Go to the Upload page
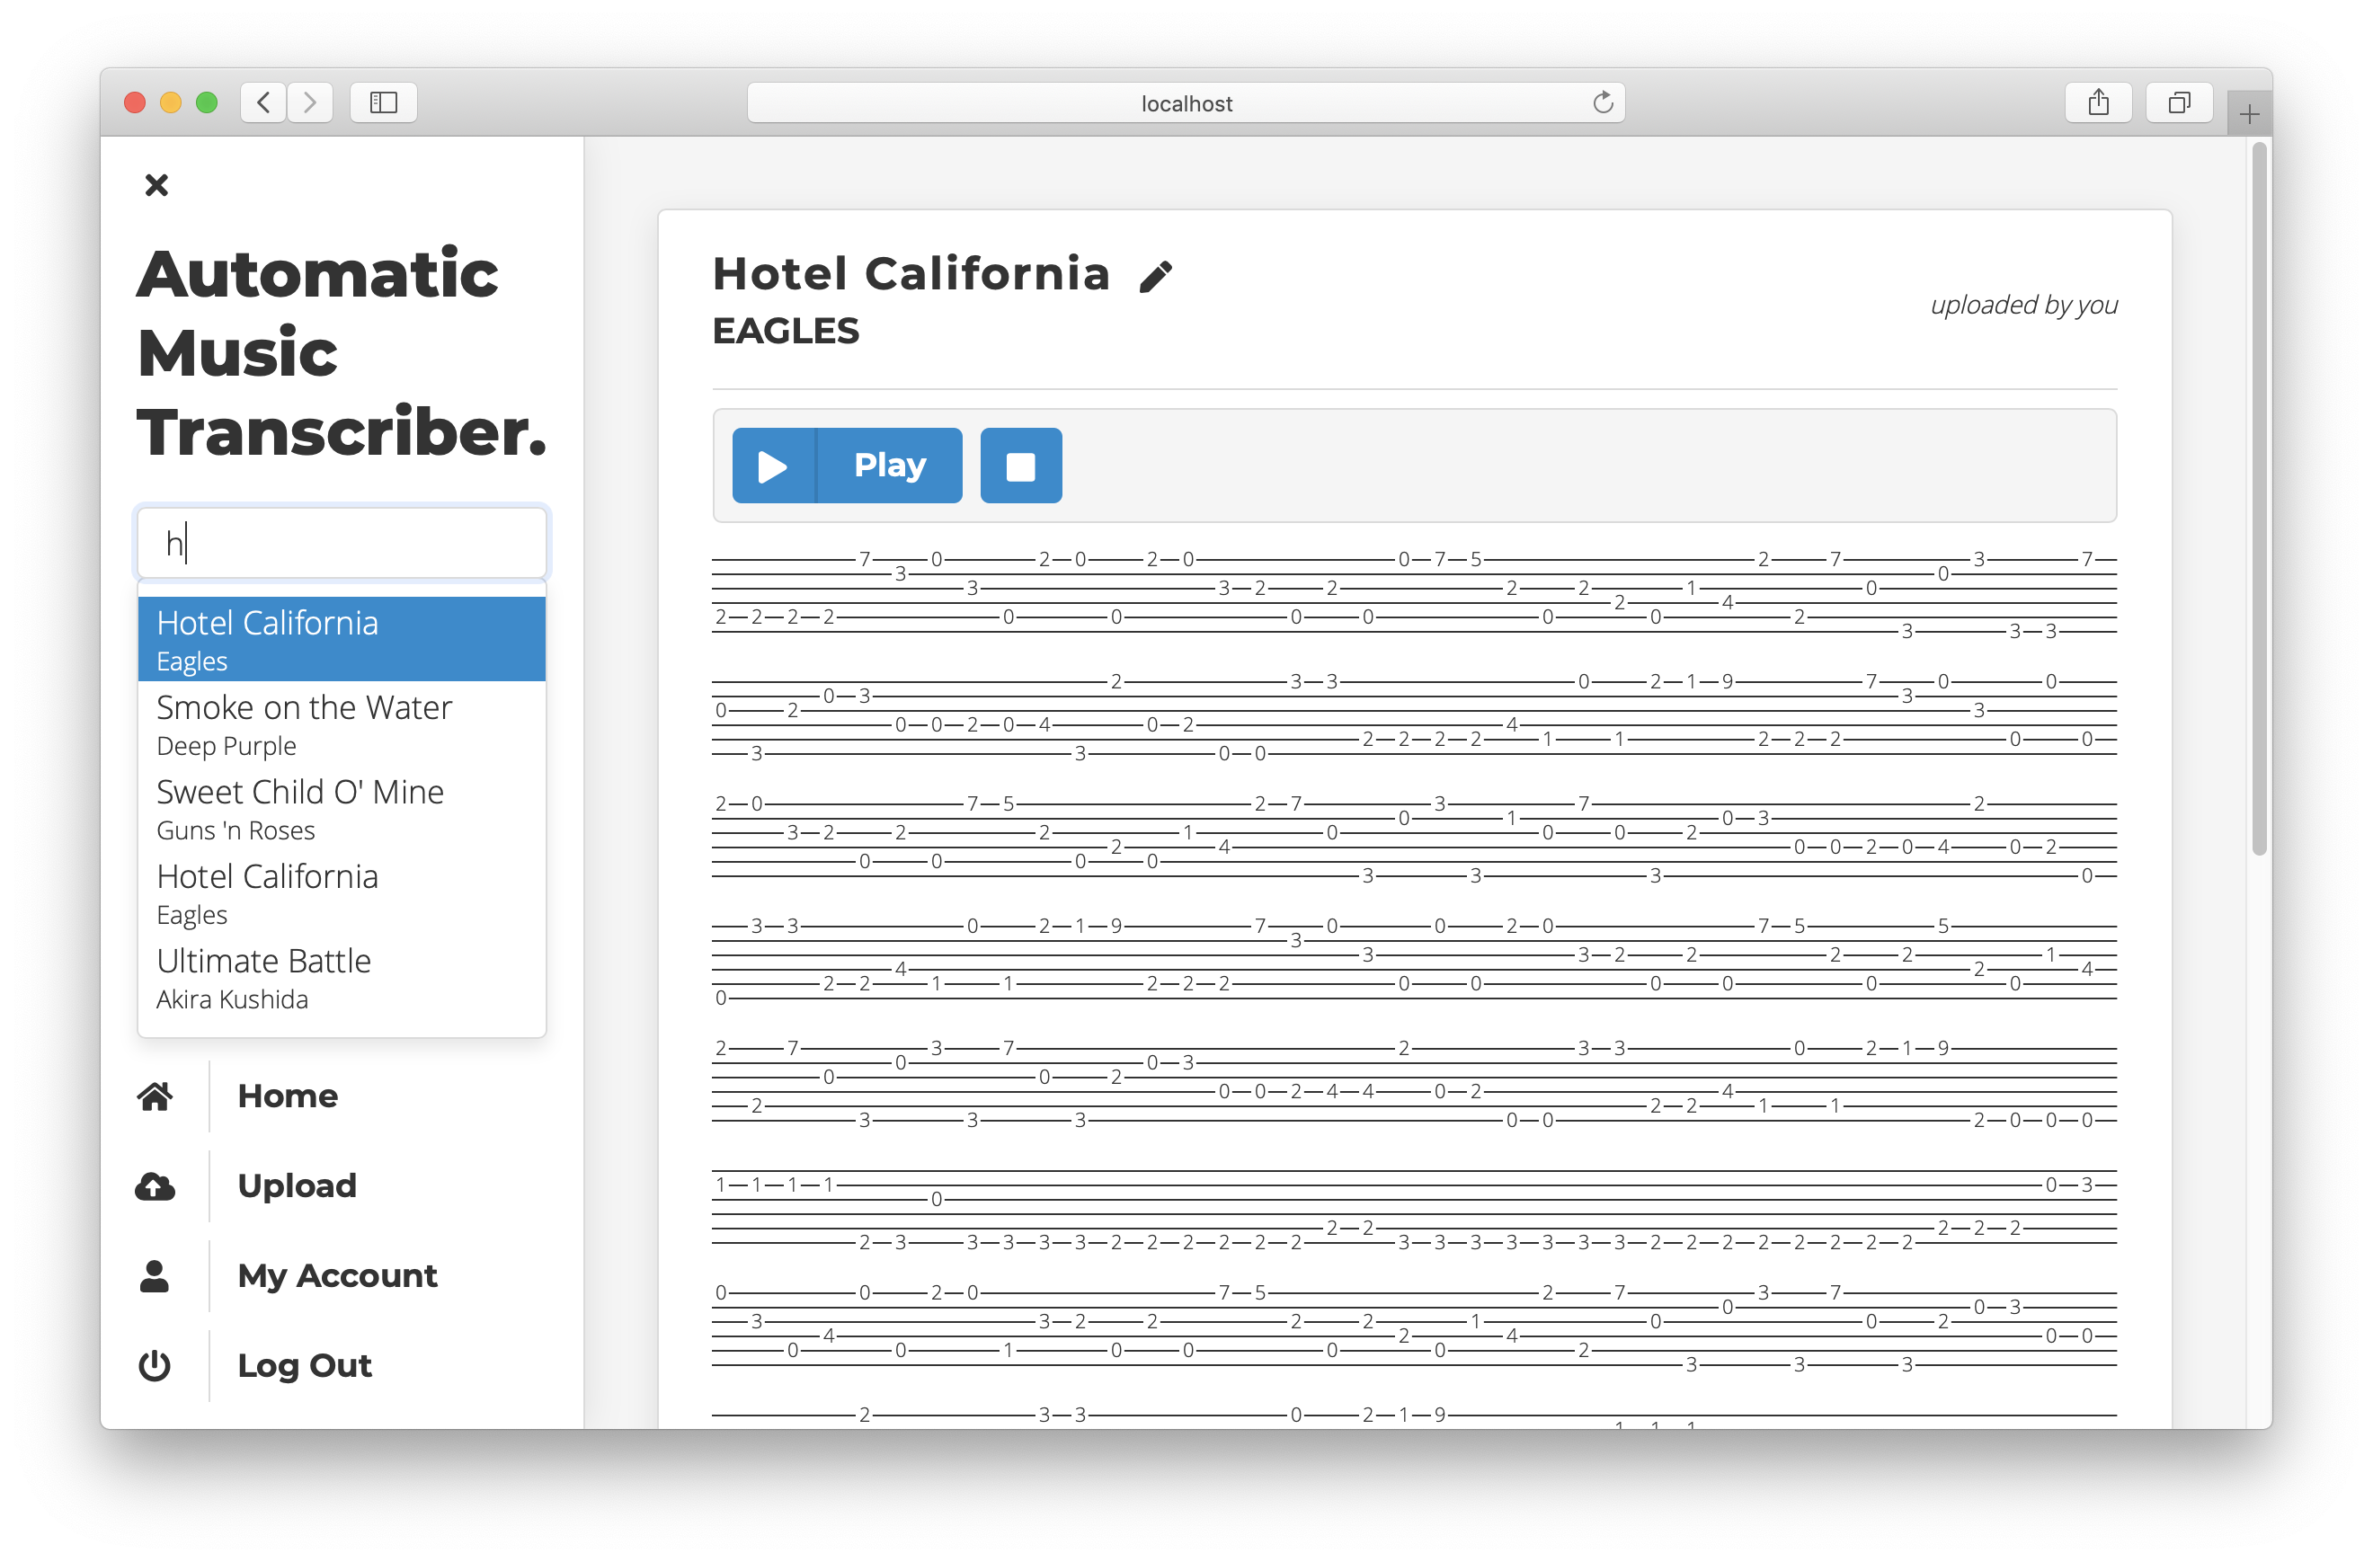 pos(298,1186)
